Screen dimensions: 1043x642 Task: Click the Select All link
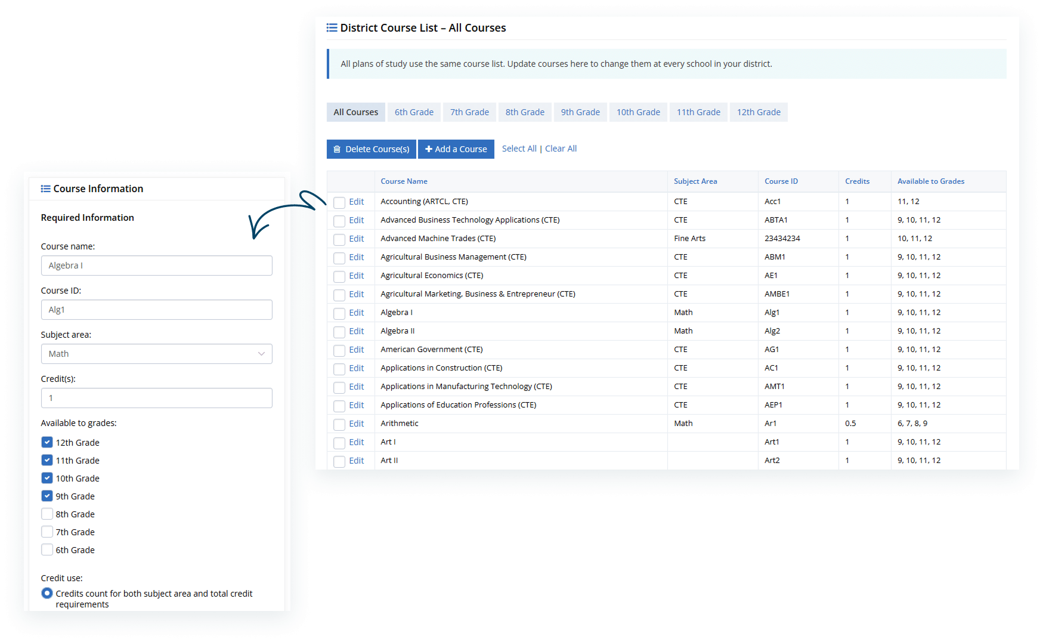click(x=519, y=149)
